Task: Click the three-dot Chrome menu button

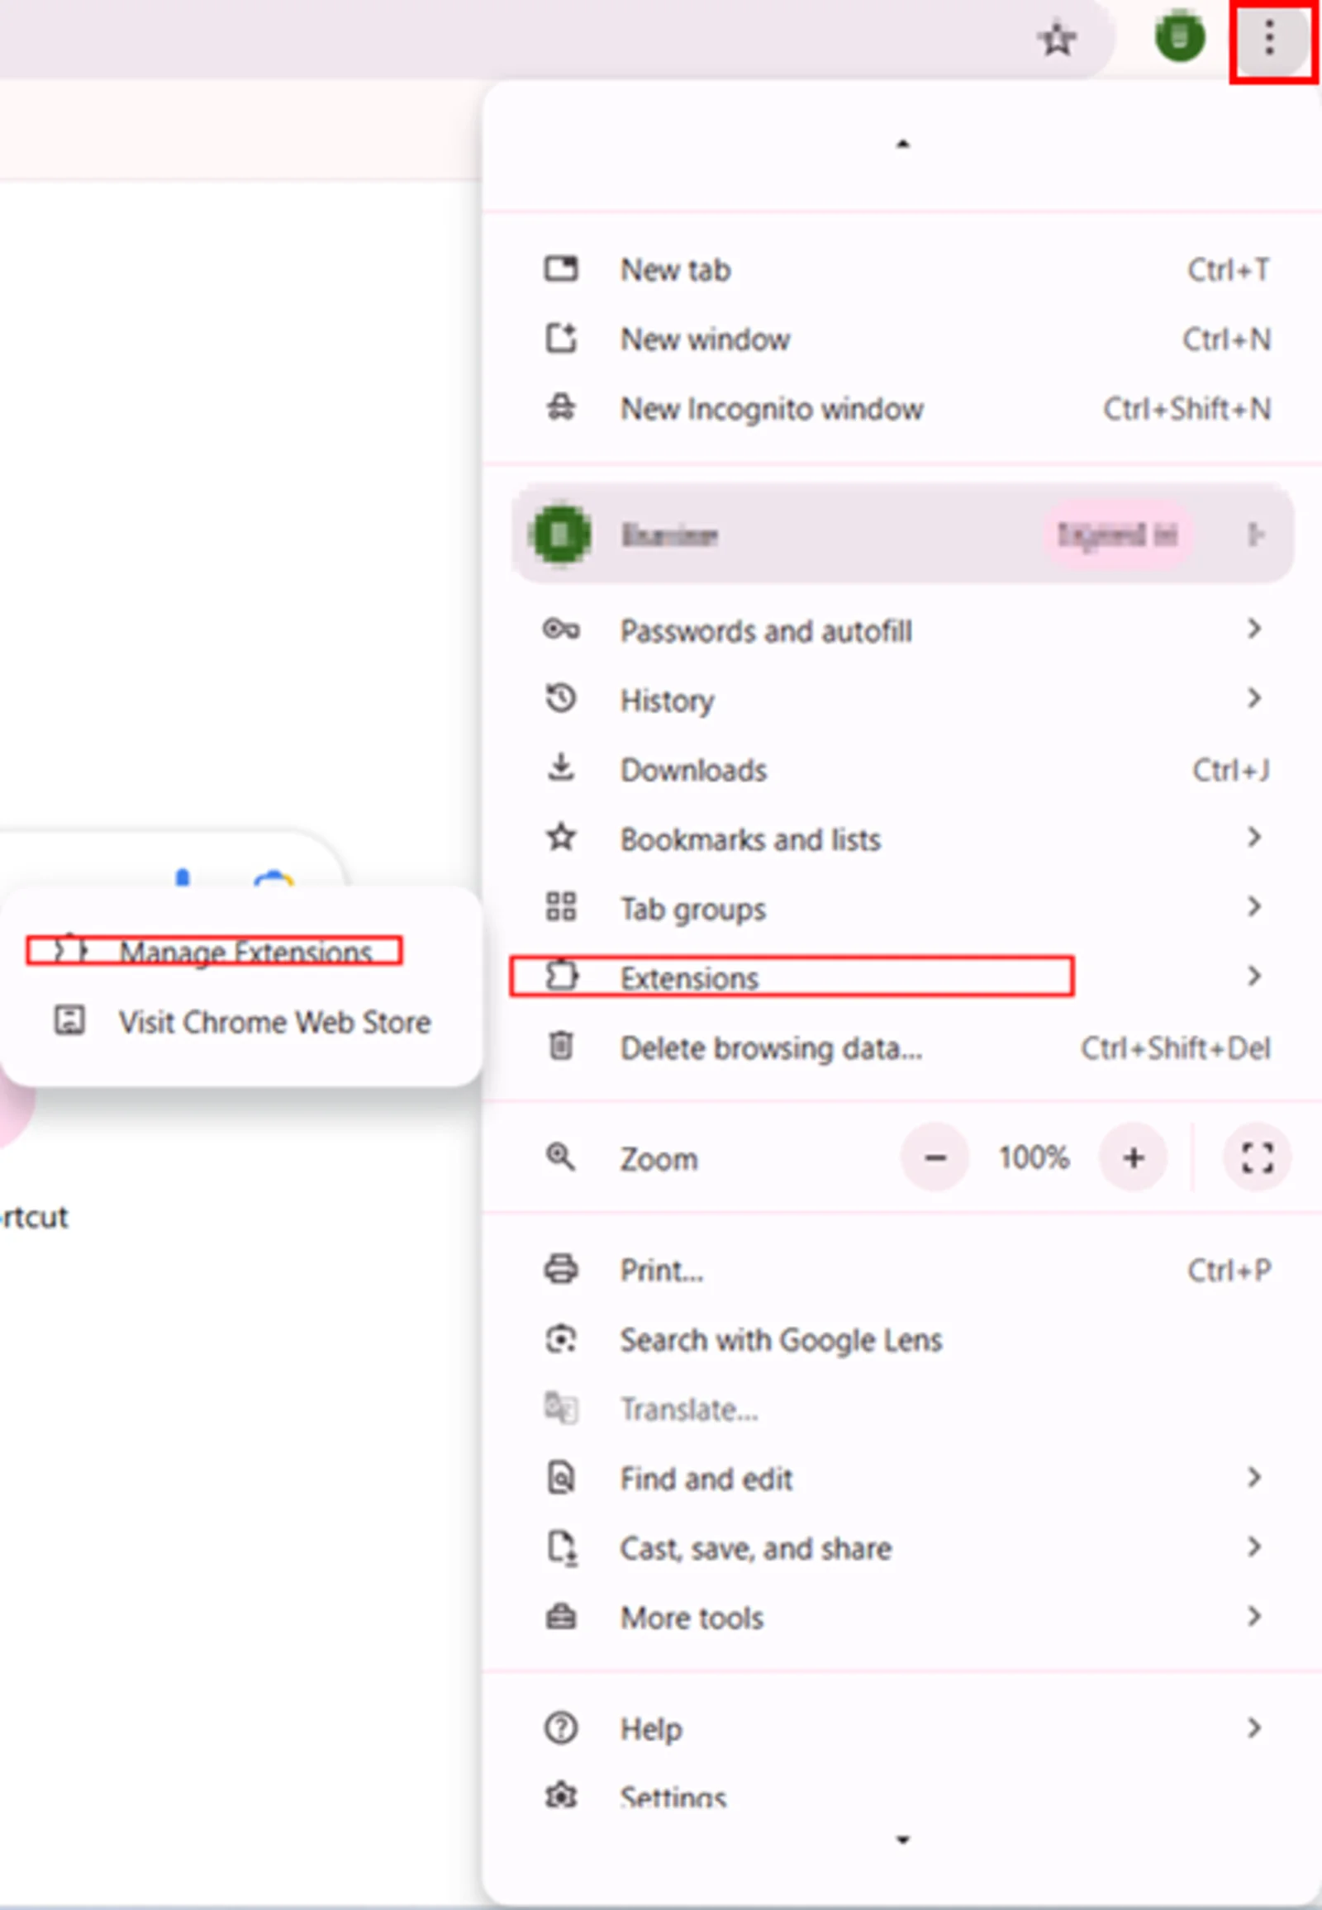Action: [x=1269, y=39]
